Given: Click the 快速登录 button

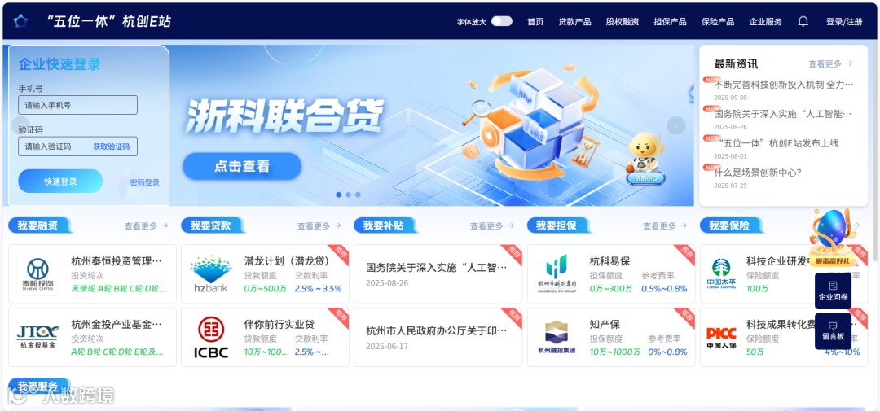Looking at the screenshot, I should [x=60, y=181].
